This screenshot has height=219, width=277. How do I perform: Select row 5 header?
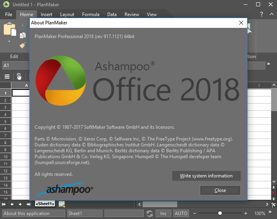click(x=6, y=121)
